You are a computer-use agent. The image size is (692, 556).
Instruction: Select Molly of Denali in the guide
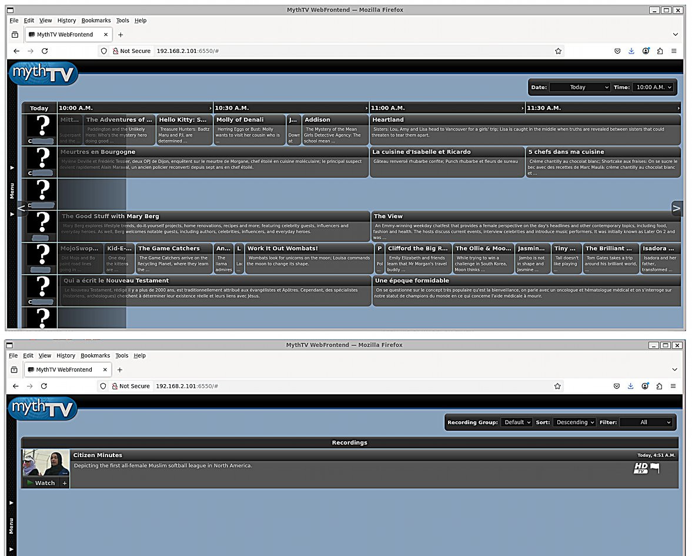coord(250,129)
